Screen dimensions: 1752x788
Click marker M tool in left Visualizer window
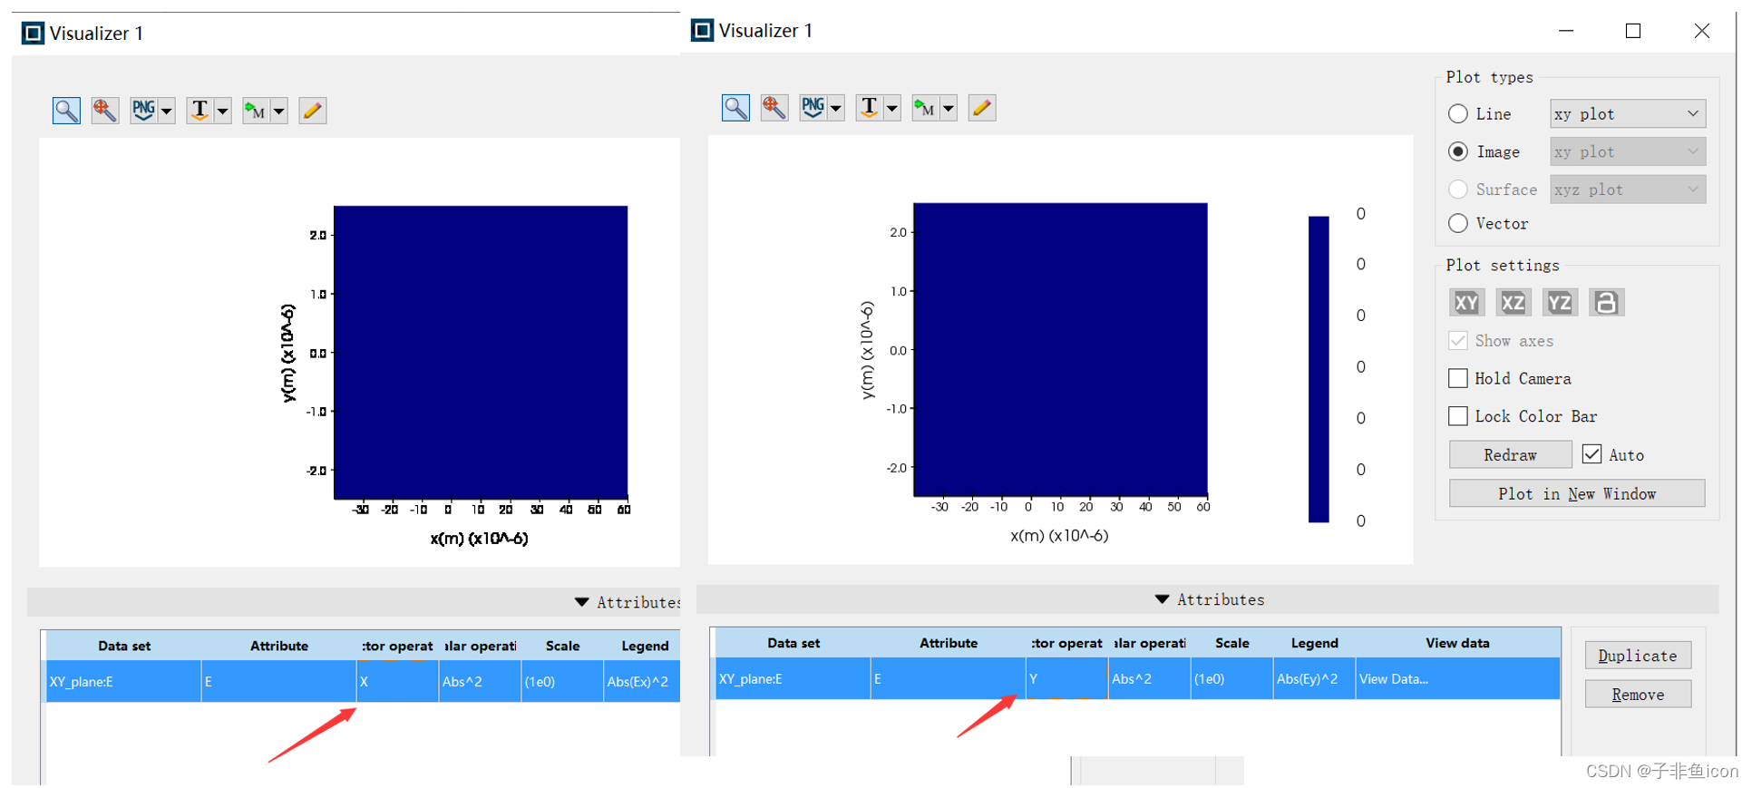[x=256, y=111]
